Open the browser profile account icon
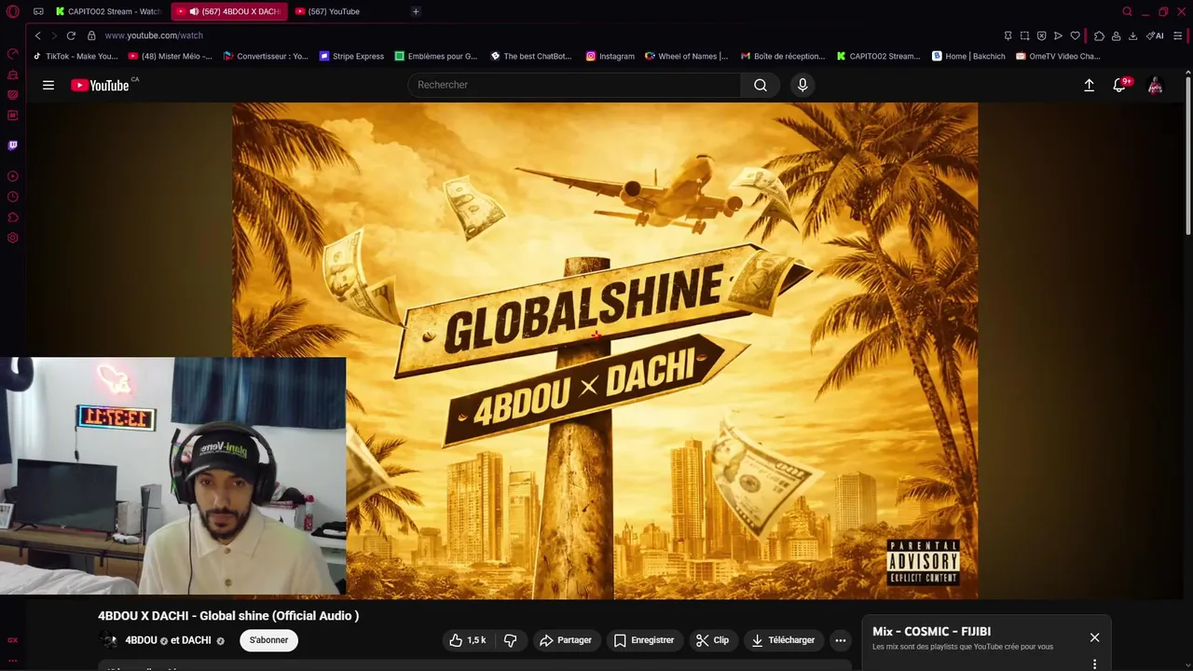This screenshot has width=1193, height=671. coord(1116,35)
